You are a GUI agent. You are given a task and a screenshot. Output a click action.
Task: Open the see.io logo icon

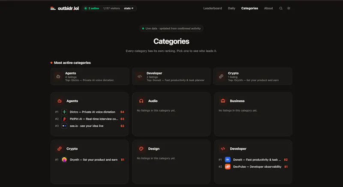click(x=64, y=126)
